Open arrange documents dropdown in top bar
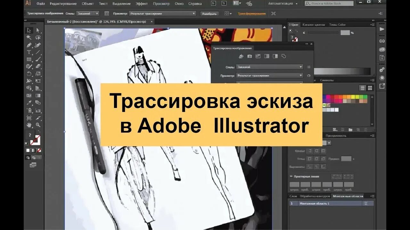Screen dimensions: 410x230 237,3
